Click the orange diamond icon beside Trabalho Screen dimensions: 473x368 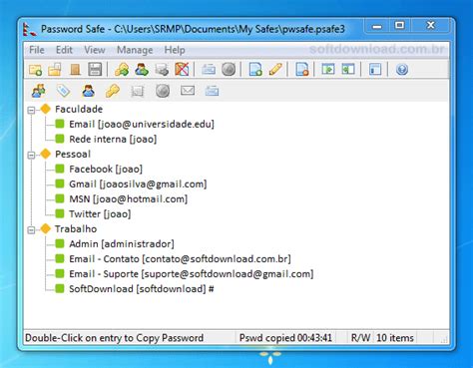(x=46, y=228)
